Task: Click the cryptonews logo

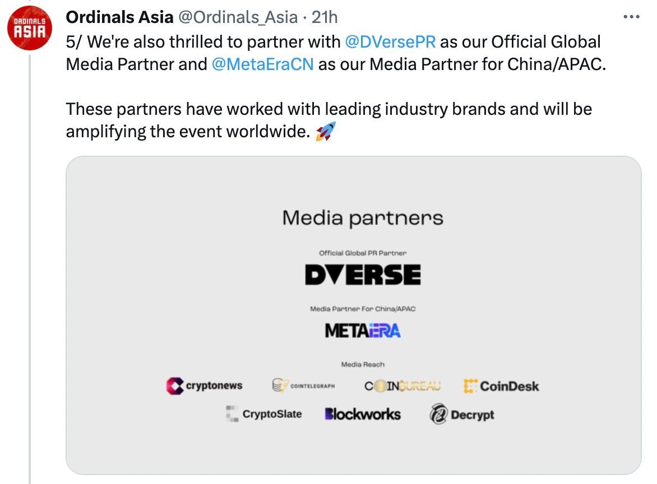Action: tap(205, 386)
